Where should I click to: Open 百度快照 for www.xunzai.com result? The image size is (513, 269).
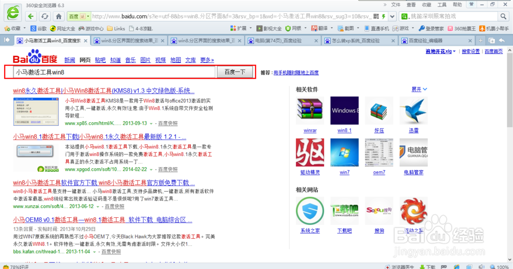point(114,207)
